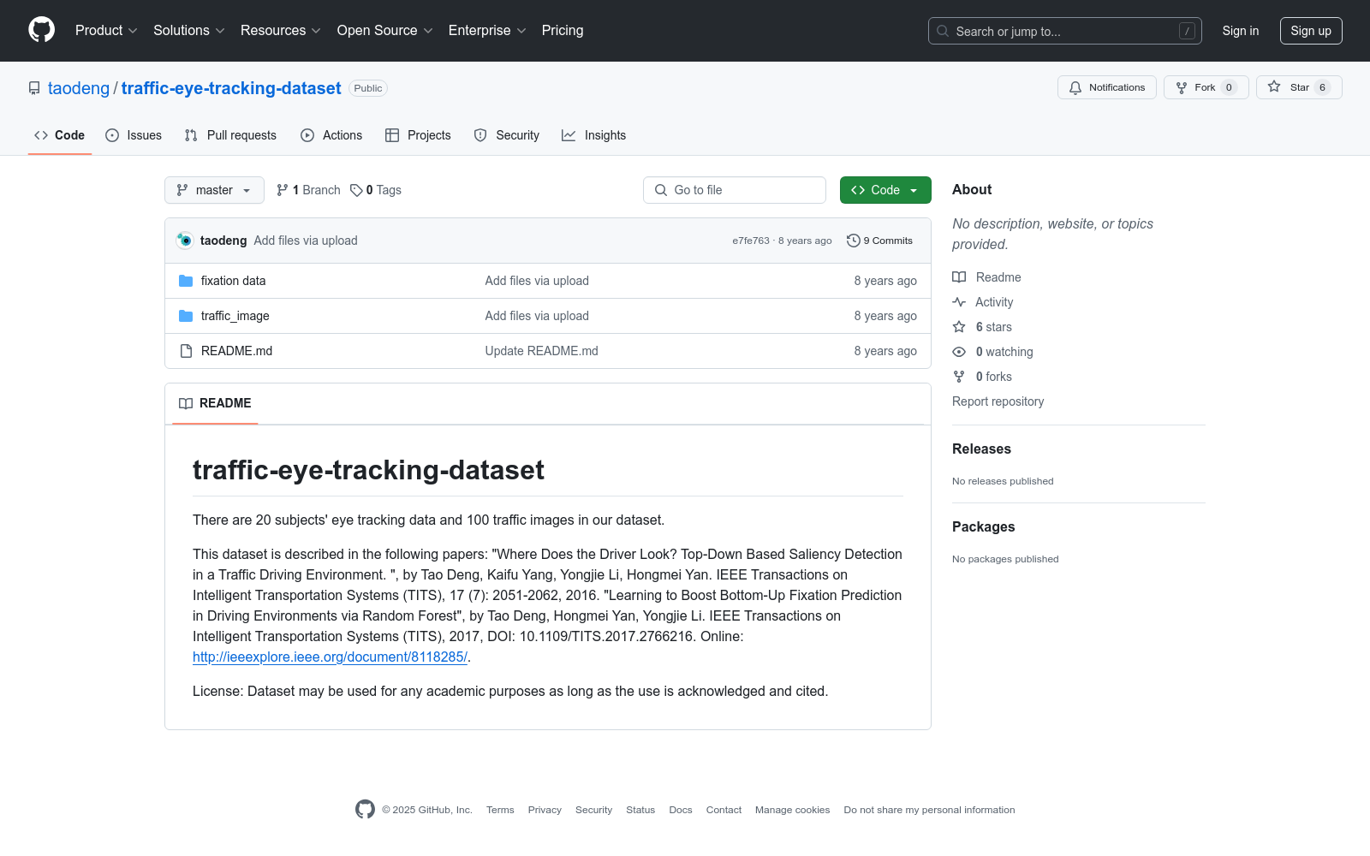Click the Sign in link
The width and height of the screenshot is (1370, 856).
point(1241,31)
